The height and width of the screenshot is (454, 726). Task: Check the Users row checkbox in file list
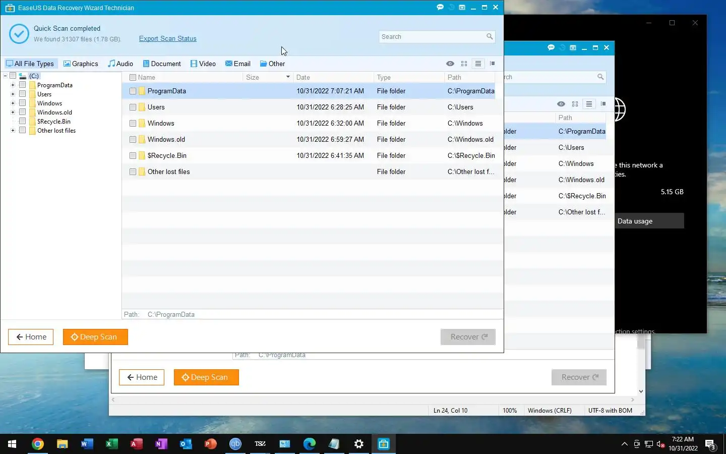[x=133, y=107]
